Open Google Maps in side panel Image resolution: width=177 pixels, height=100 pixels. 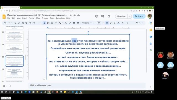coord(151,50)
